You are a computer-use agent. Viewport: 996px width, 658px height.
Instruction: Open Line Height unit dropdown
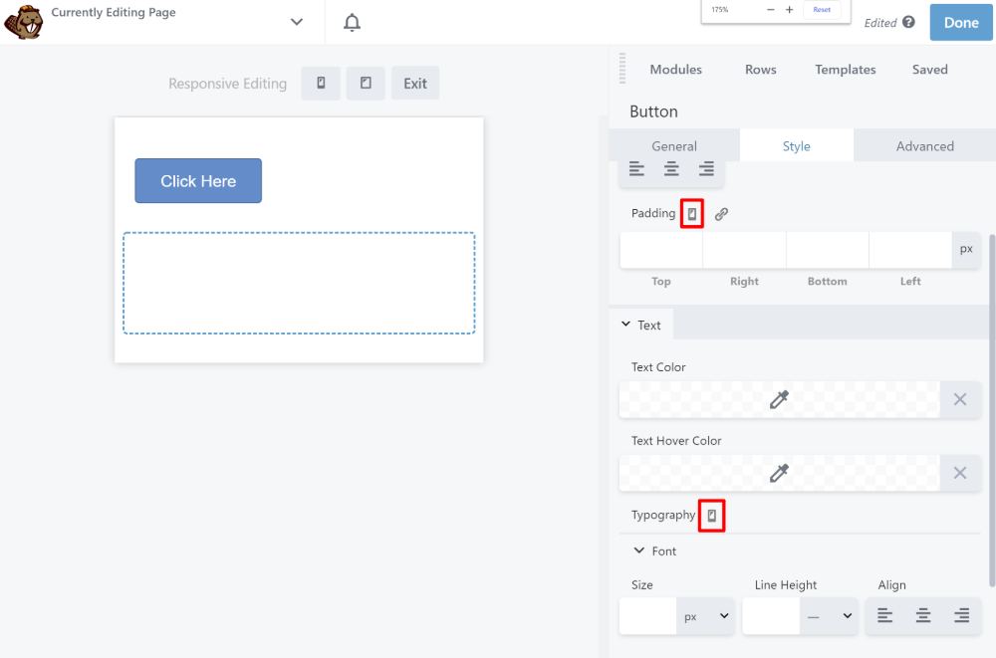(x=829, y=616)
